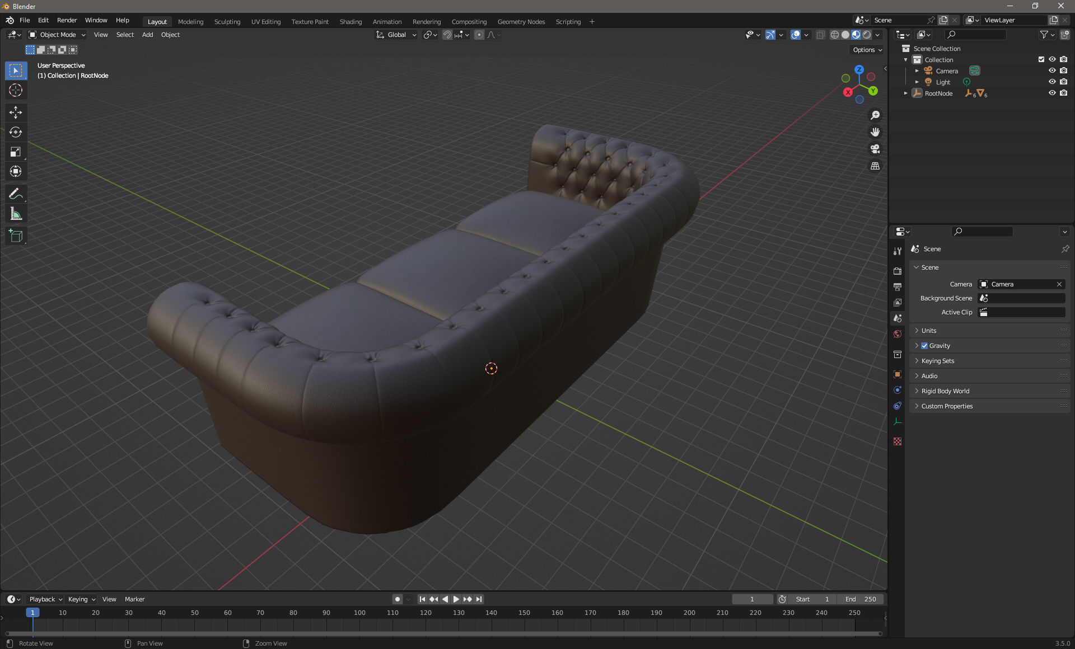Select the Add Cube tool

coord(16,236)
